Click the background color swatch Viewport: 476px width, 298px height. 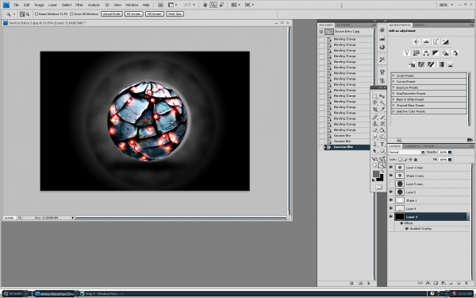(x=380, y=177)
